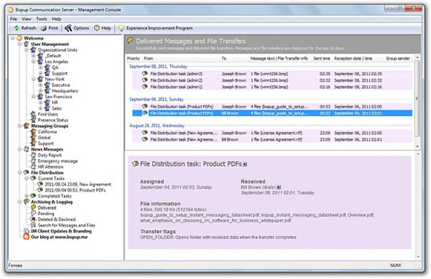Select the Joseph Brown License Agreement row
Screen dimensions: 431x279
233,133
